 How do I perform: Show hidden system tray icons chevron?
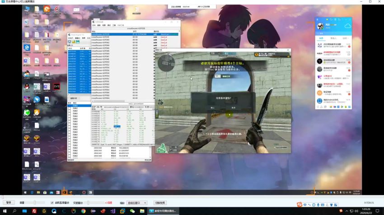pos(347,211)
